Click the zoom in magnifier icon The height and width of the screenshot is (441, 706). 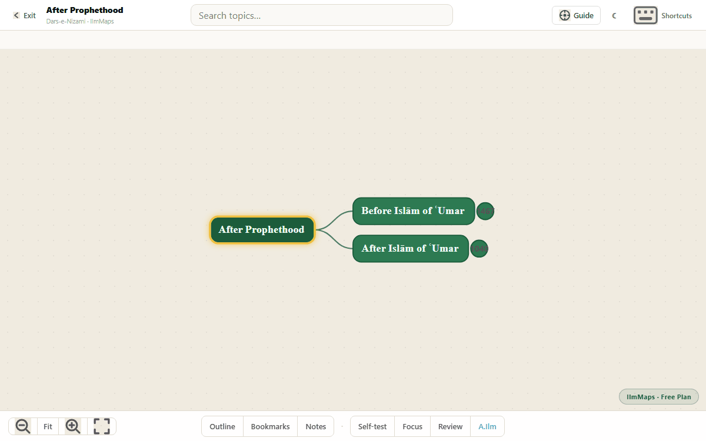click(x=73, y=426)
